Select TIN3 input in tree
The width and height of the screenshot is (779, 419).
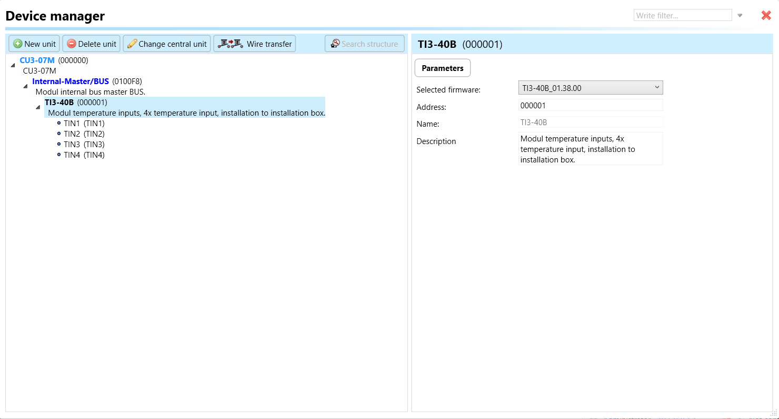pyautogui.click(x=84, y=145)
